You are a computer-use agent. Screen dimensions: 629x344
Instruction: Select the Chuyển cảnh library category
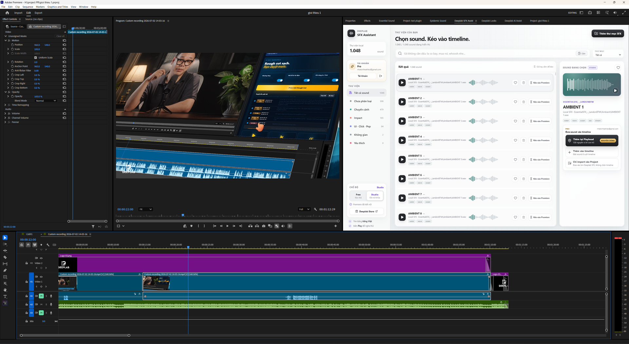click(x=367, y=110)
